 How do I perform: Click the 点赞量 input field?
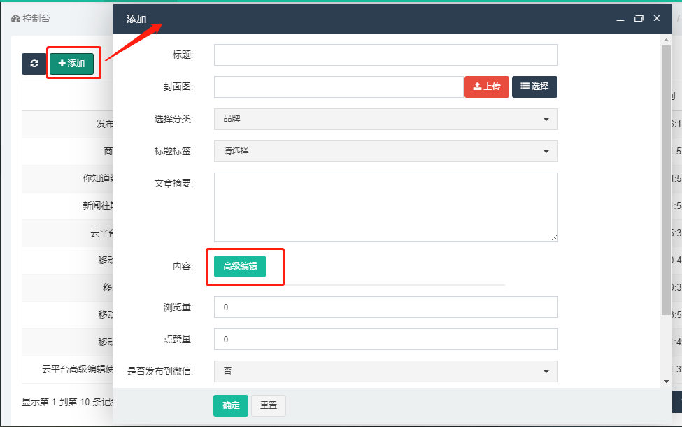[385, 339]
